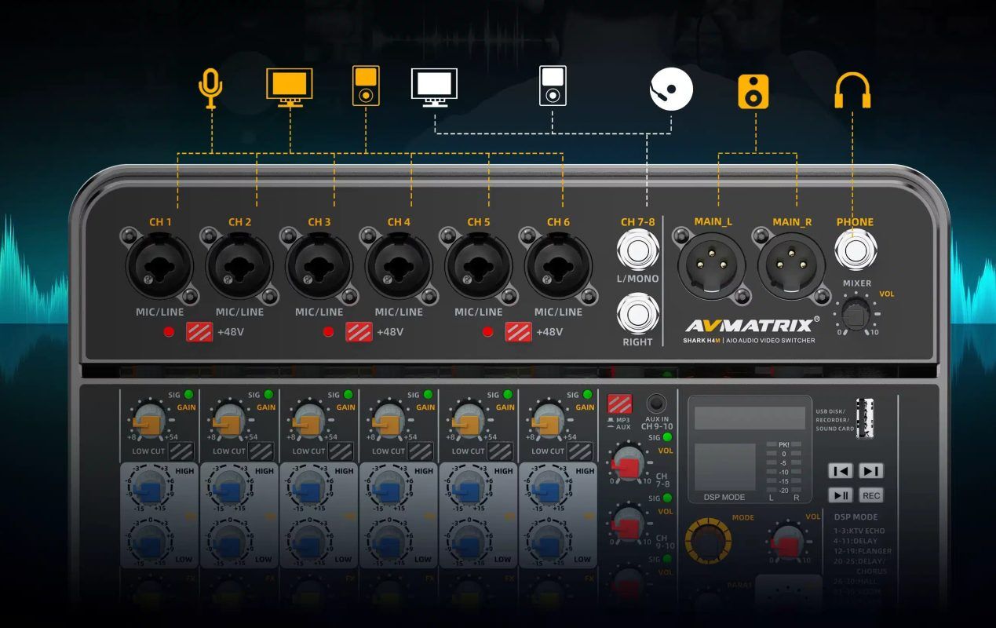Click the CH 7-8 L/MONO input jack
The image size is (996, 628).
click(637, 251)
